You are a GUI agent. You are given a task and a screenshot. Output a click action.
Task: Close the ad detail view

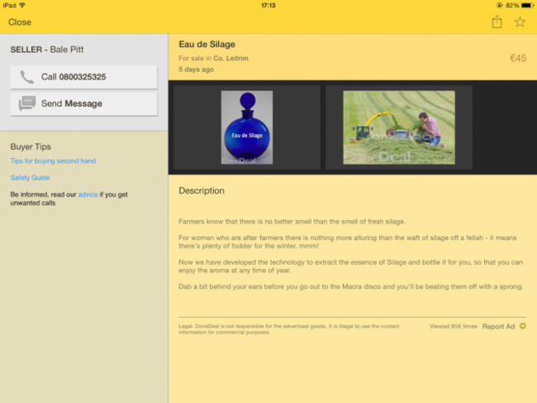tap(20, 22)
